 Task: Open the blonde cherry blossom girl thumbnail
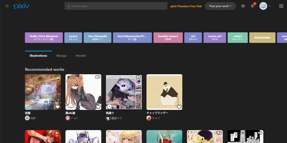point(124,136)
